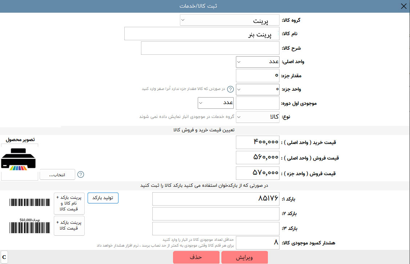This screenshot has height=264, width=410.
Task: Click the حداقل تعداد موجودی کالا hint text
Action: [x=198, y=239]
